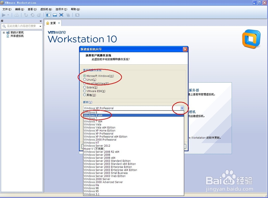
Task: Select the VMware ESX(X) radio button
Action: click(x=84, y=91)
